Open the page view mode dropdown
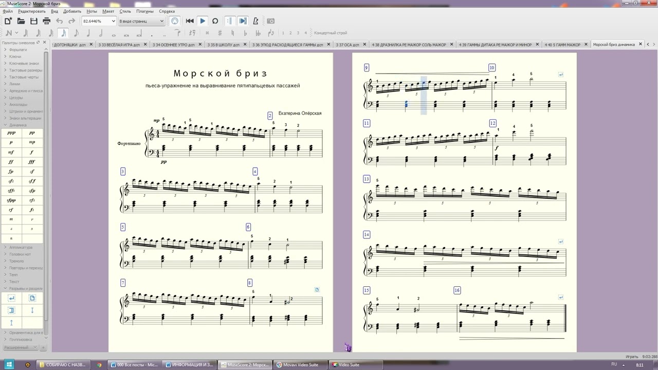The image size is (658, 370). pos(141,21)
